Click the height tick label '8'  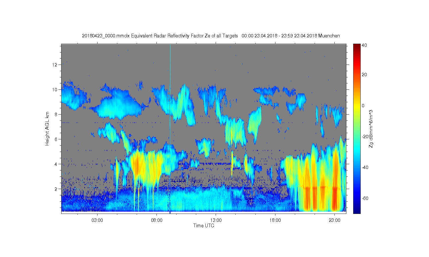(x=56, y=114)
